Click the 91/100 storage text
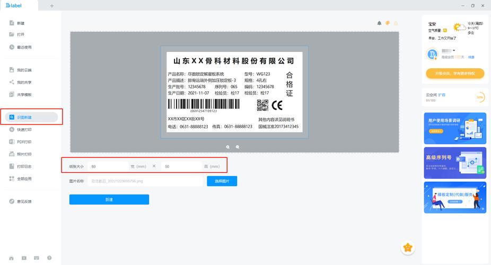 click(431, 100)
